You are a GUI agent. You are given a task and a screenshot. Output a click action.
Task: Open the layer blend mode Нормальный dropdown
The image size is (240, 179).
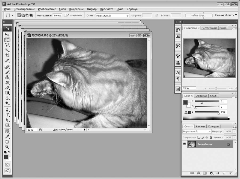click(x=197, y=131)
